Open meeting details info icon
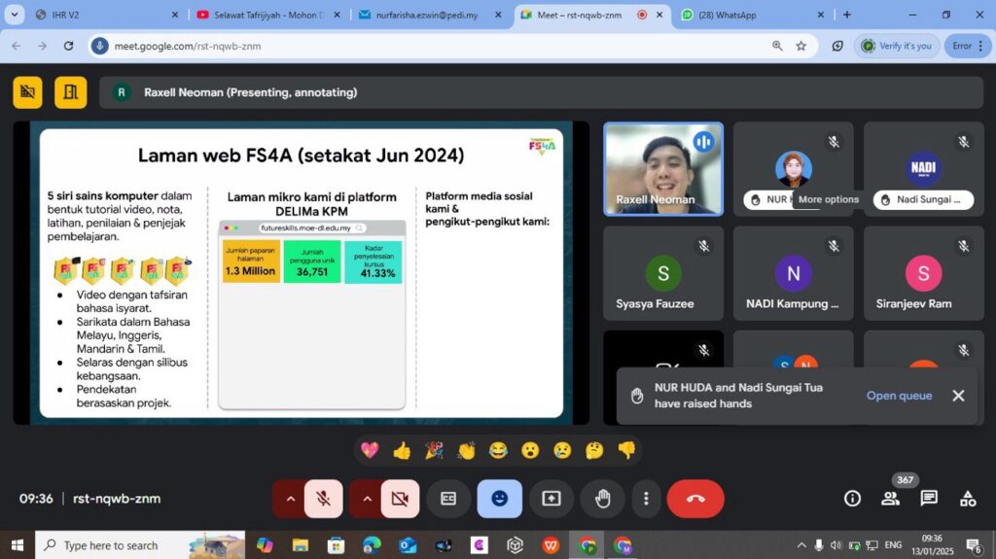 pos(852,499)
